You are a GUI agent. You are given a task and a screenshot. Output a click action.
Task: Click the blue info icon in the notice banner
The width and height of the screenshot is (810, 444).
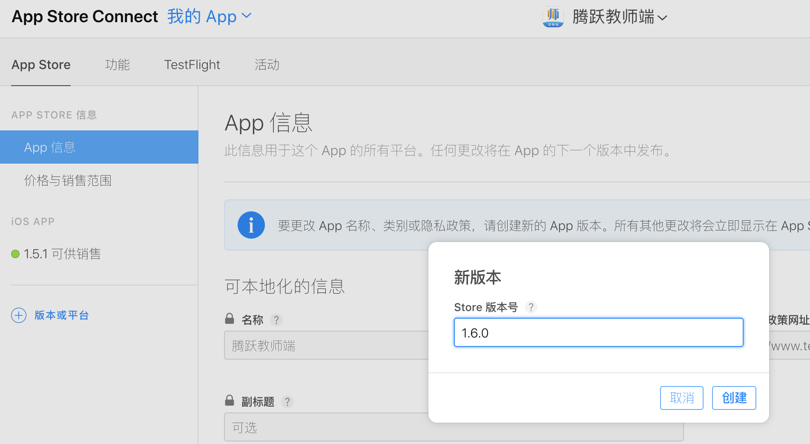(x=251, y=225)
